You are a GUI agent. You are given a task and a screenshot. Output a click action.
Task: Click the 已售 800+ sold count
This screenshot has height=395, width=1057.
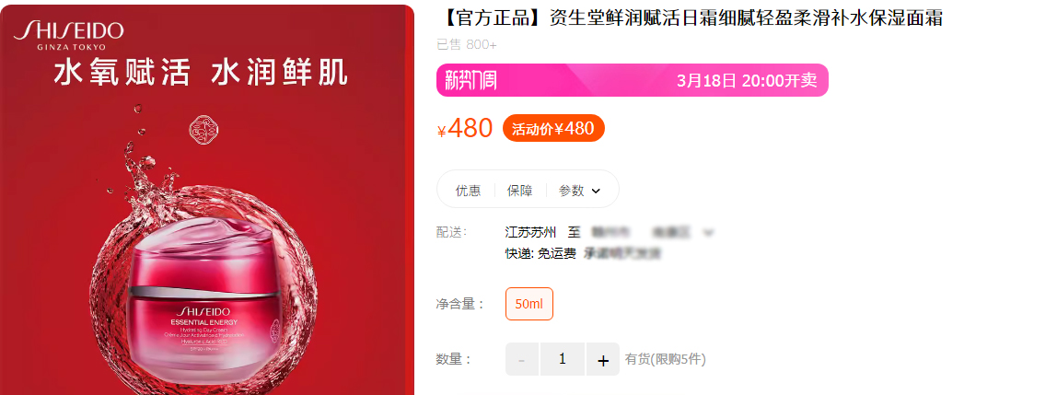[467, 44]
